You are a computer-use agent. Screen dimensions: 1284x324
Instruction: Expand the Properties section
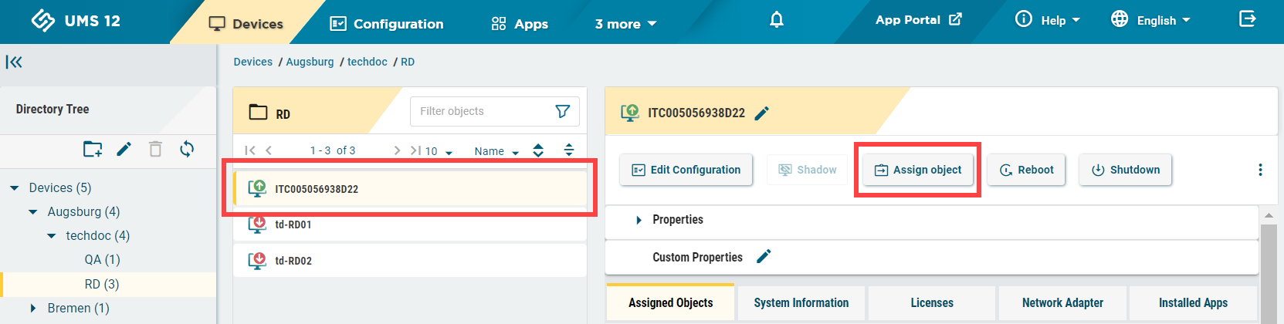click(x=639, y=220)
